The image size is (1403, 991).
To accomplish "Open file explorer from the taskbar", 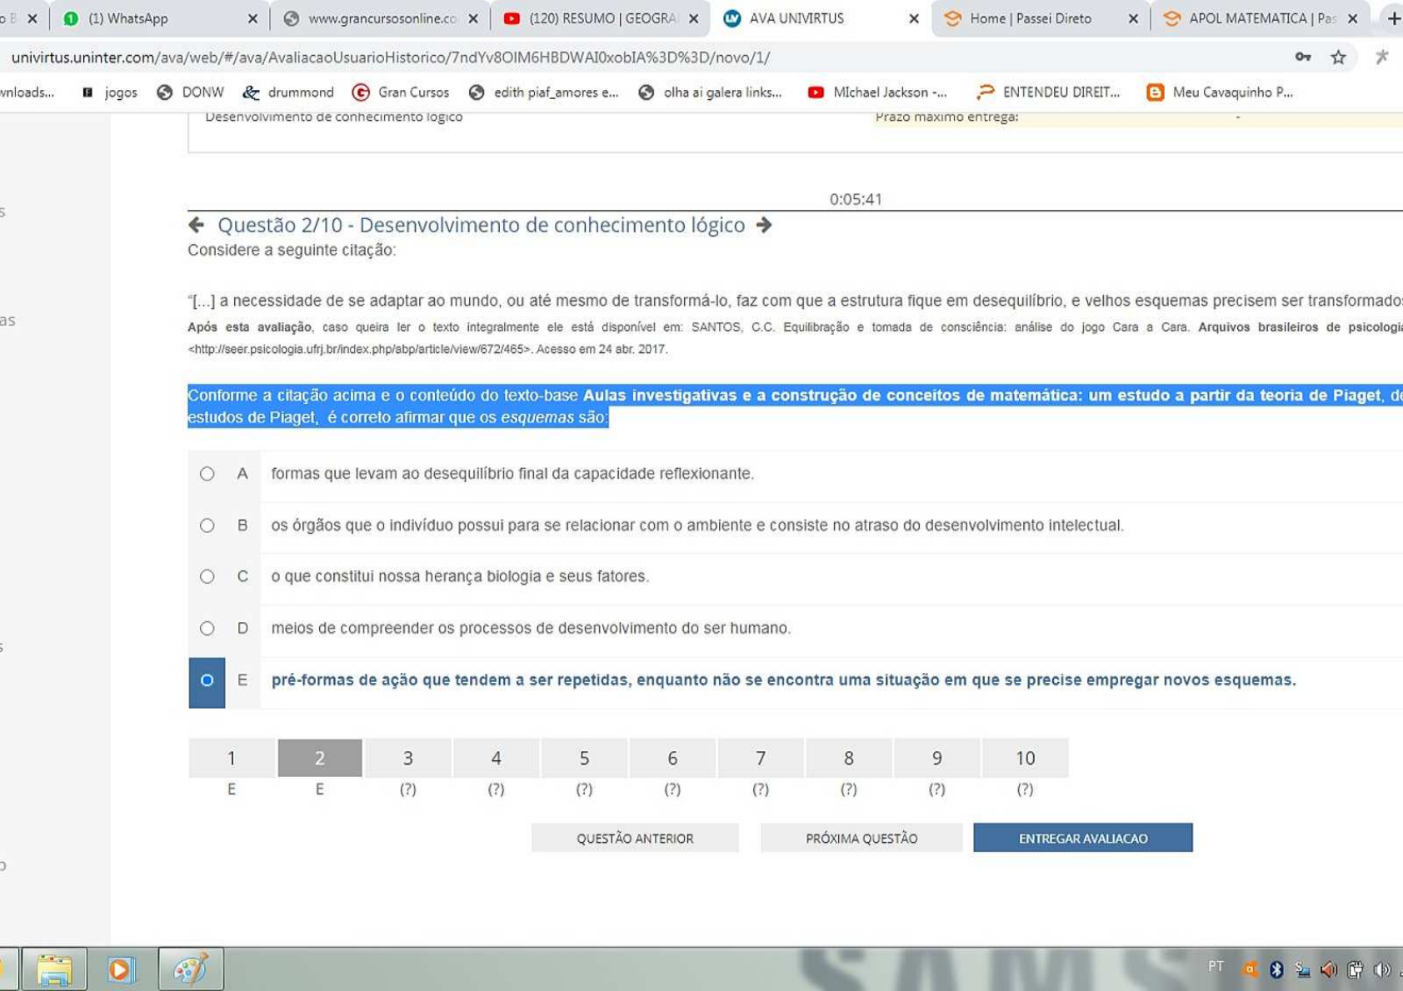I will 54,969.
